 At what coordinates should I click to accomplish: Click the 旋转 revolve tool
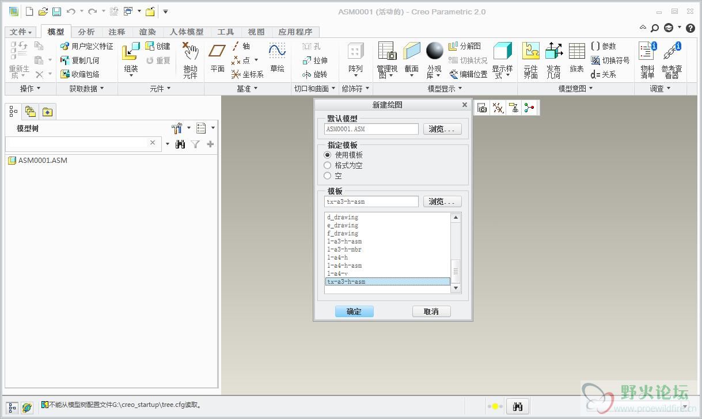315,74
